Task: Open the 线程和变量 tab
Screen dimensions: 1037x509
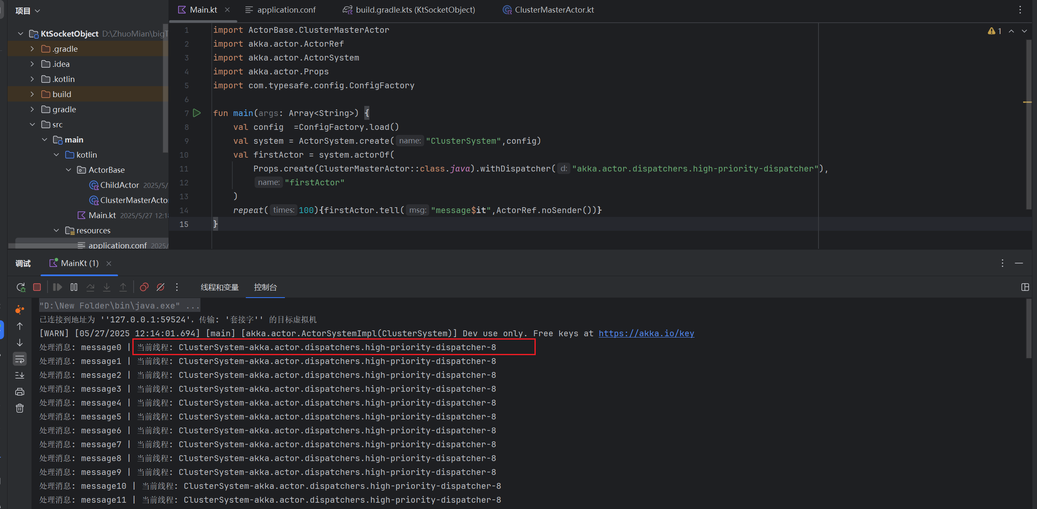Action: pyautogui.click(x=220, y=287)
